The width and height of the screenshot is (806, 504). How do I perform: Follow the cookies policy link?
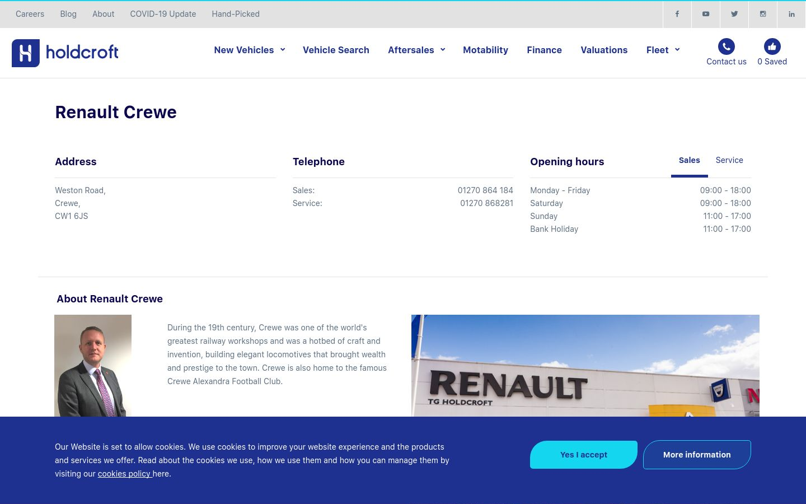(124, 474)
